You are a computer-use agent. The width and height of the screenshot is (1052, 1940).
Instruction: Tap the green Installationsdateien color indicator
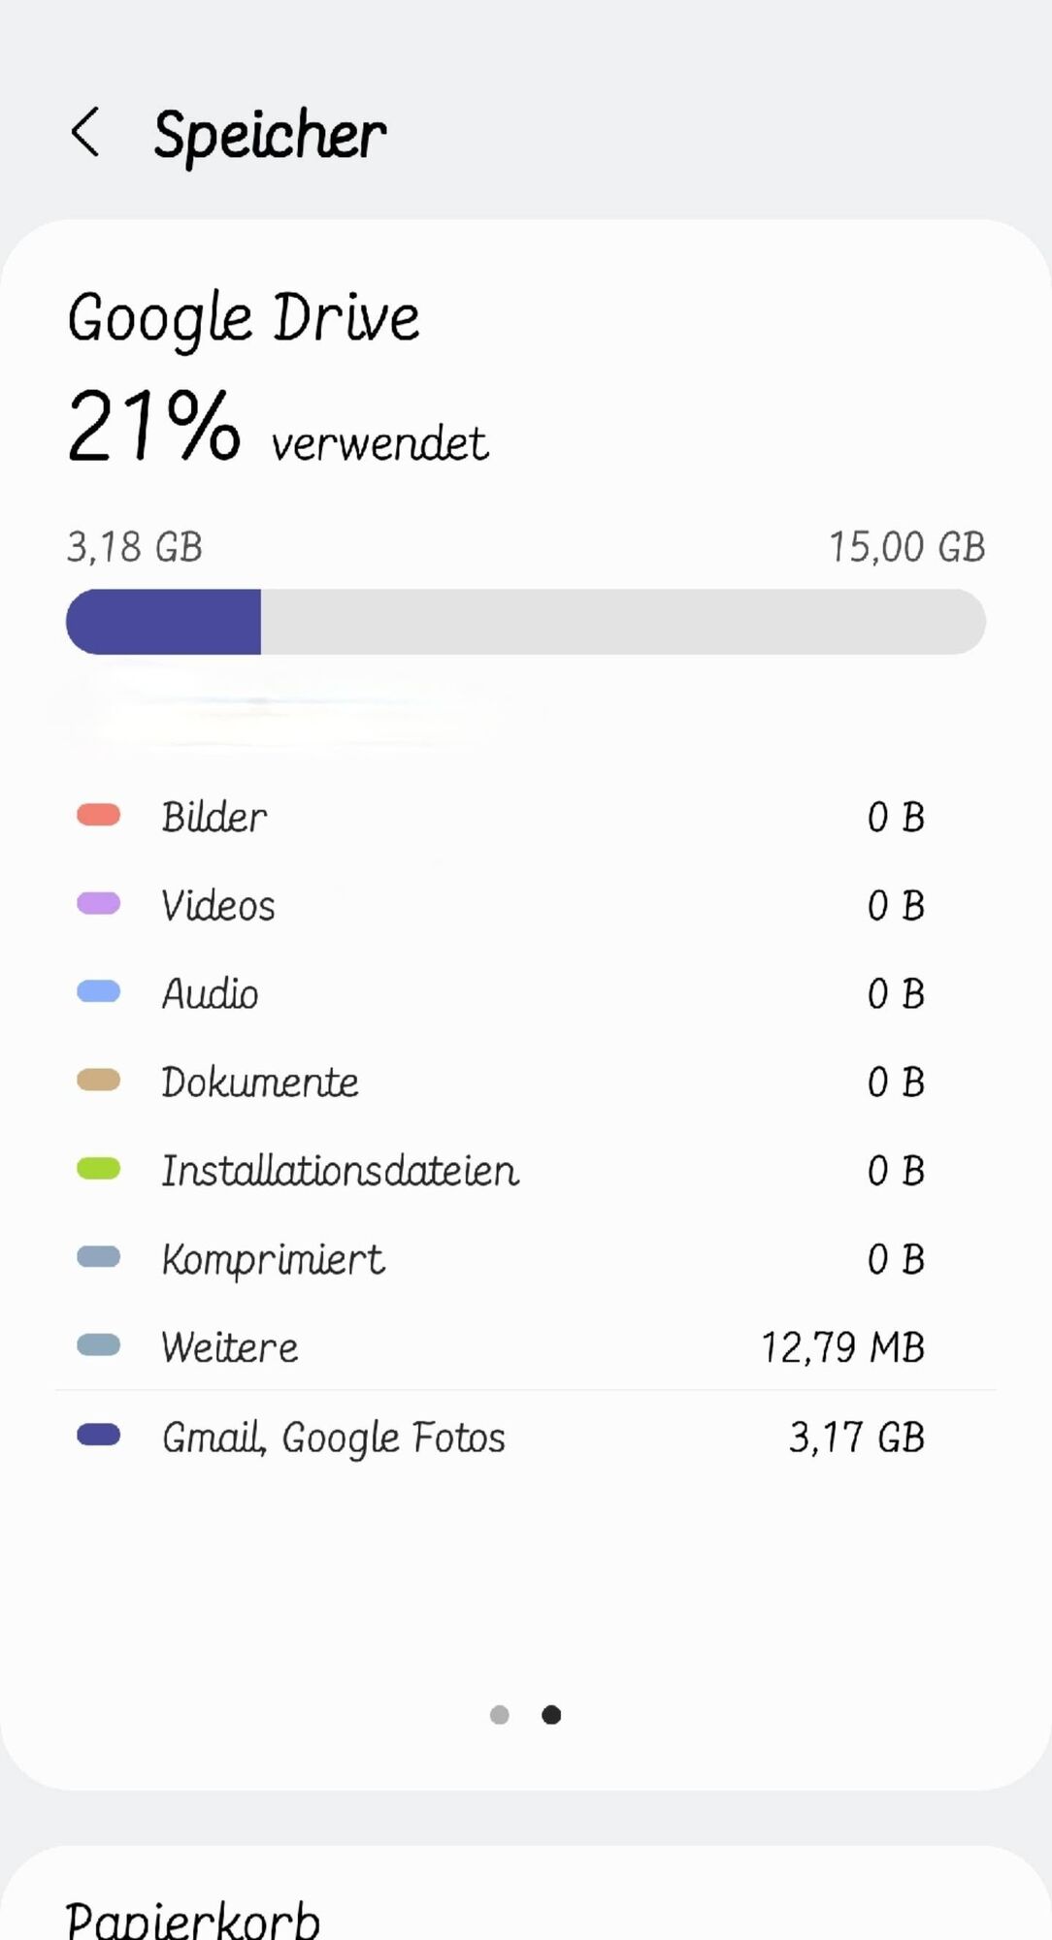click(x=98, y=1169)
